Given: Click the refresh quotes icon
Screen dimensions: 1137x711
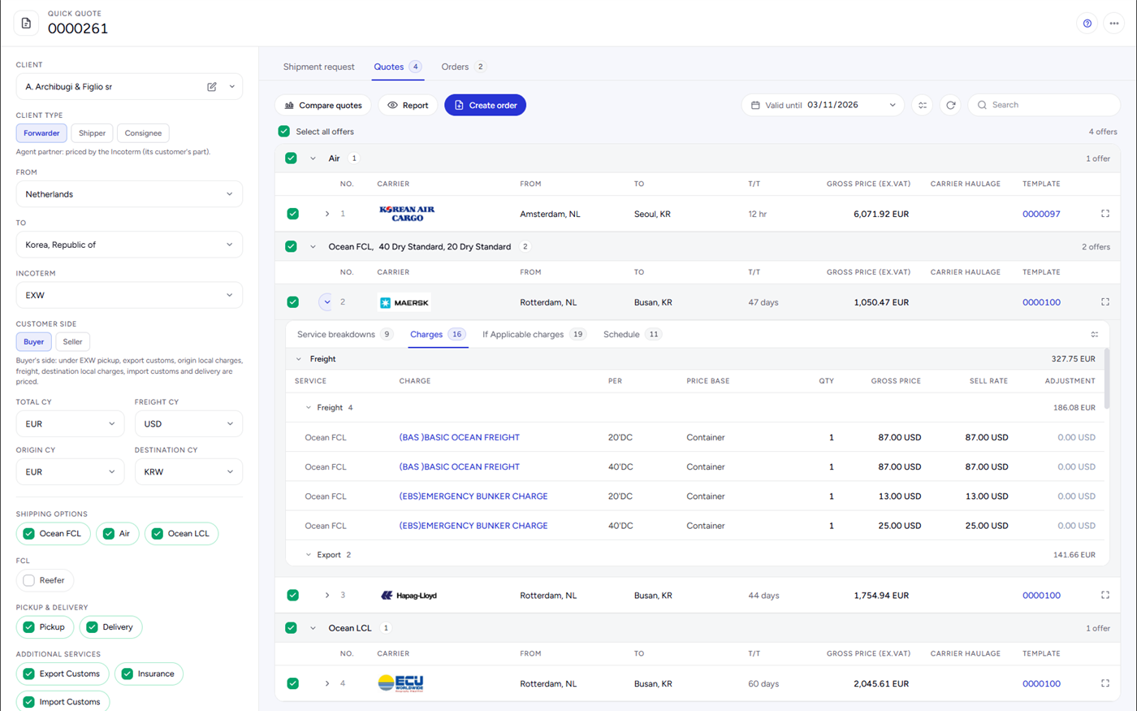Looking at the screenshot, I should pos(950,105).
